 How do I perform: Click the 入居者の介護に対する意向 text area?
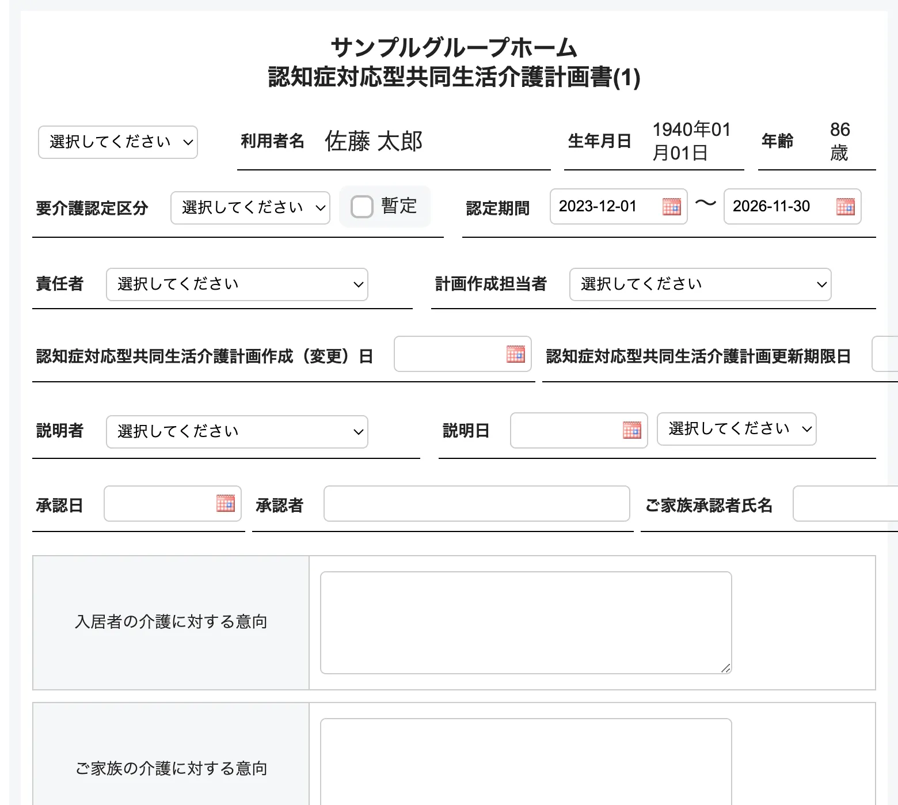pos(526,622)
